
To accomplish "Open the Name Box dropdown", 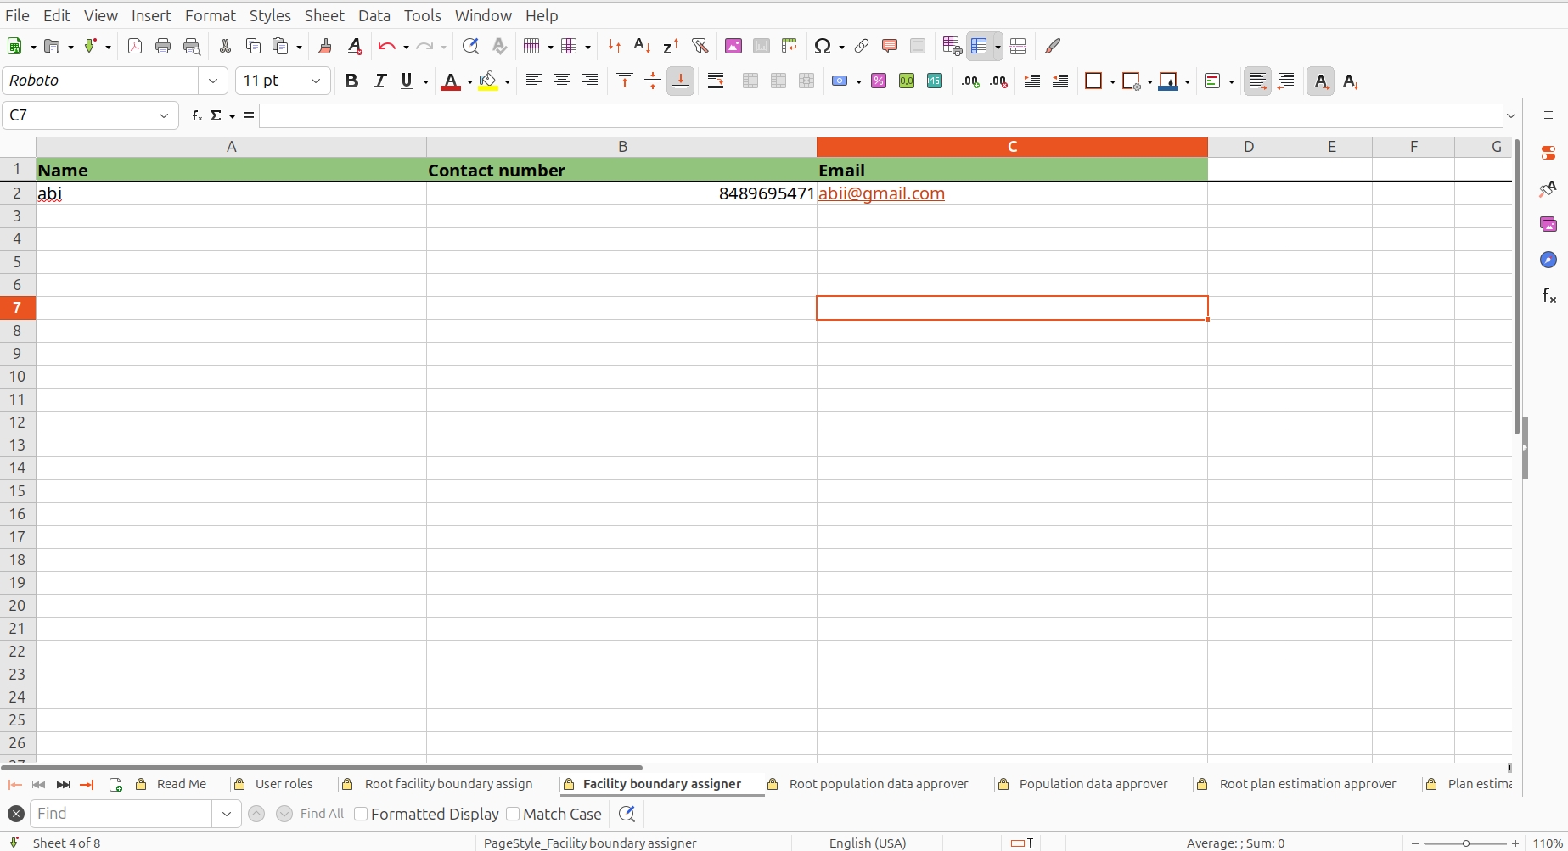I will click(x=164, y=115).
